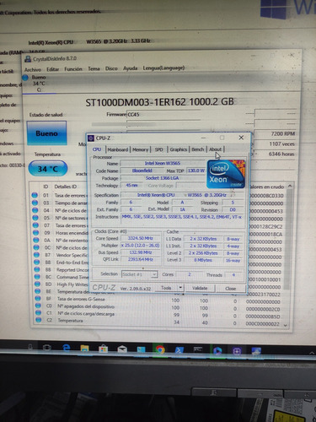The height and width of the screenshot is (422, 316).
Task: Open Tema menu in CrystalDiskInfo
Action: point(94,68)
